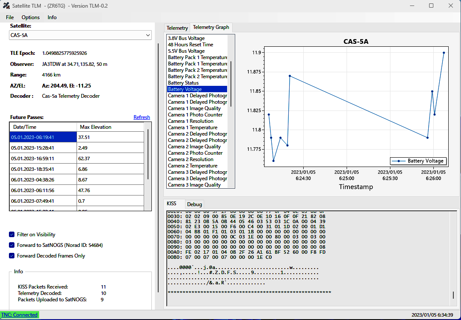Click the Cas-5a Telemetry Decoder text

71,96
